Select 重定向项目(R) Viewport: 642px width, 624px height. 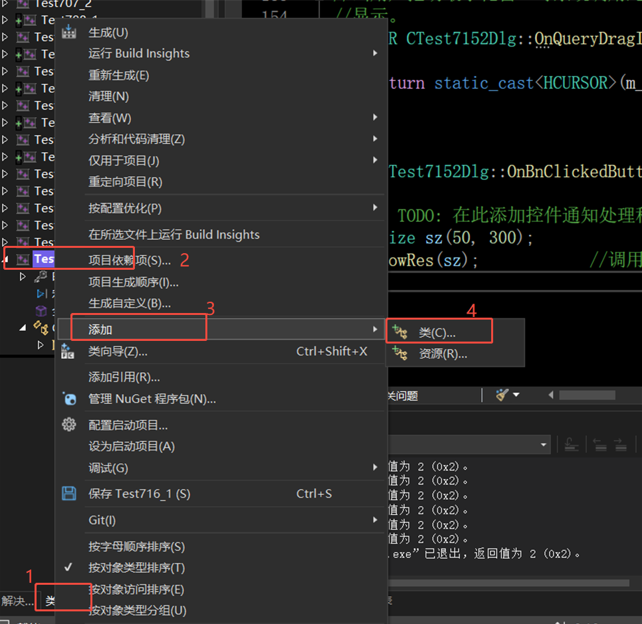pos(126,182)
